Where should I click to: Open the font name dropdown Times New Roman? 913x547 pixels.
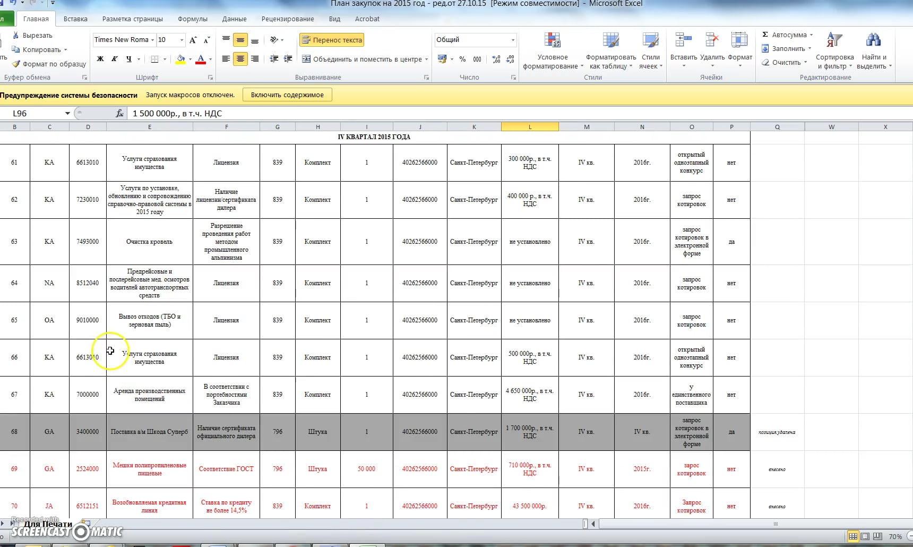click(x=152, y=40)
